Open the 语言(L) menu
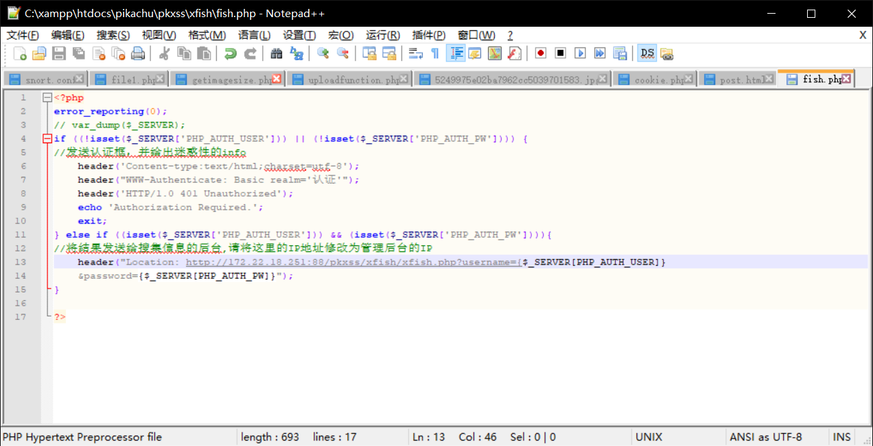Screen dimensions: 873x446 [254, 35]
